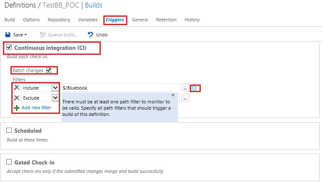The image size is (323, 185).
Task: Open the Exclude filter type dropdown
Action: (55, 98)
